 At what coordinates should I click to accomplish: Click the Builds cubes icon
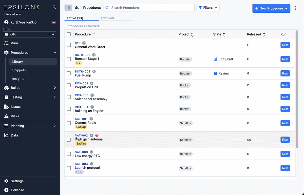6,88
